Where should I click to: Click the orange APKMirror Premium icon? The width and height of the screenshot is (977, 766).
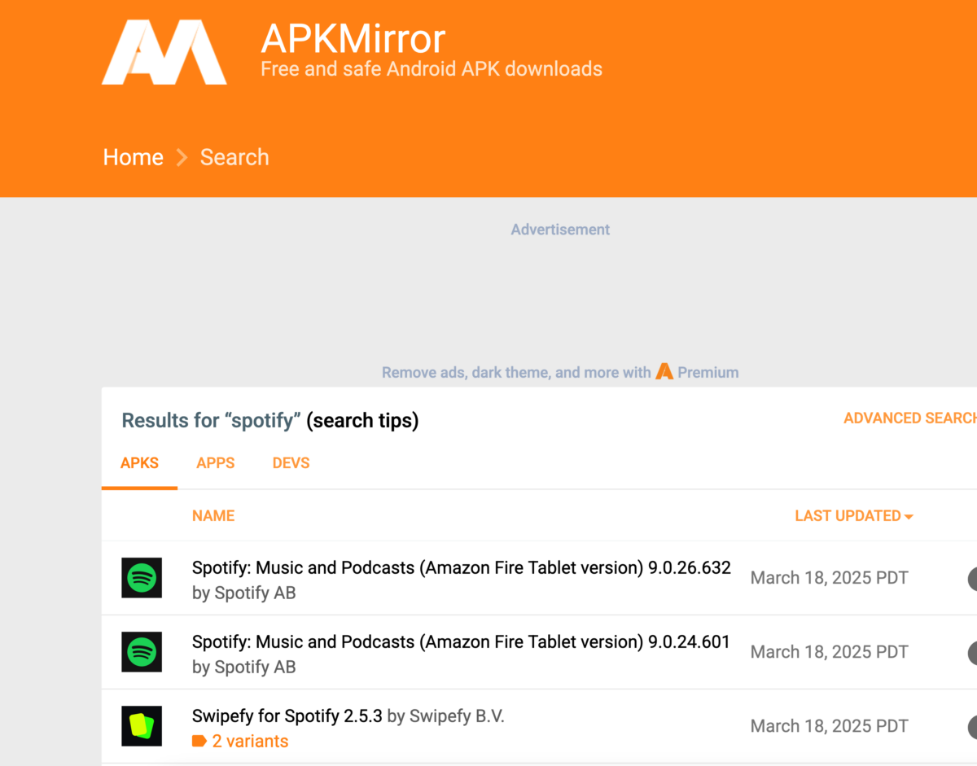tap(664, 372)
